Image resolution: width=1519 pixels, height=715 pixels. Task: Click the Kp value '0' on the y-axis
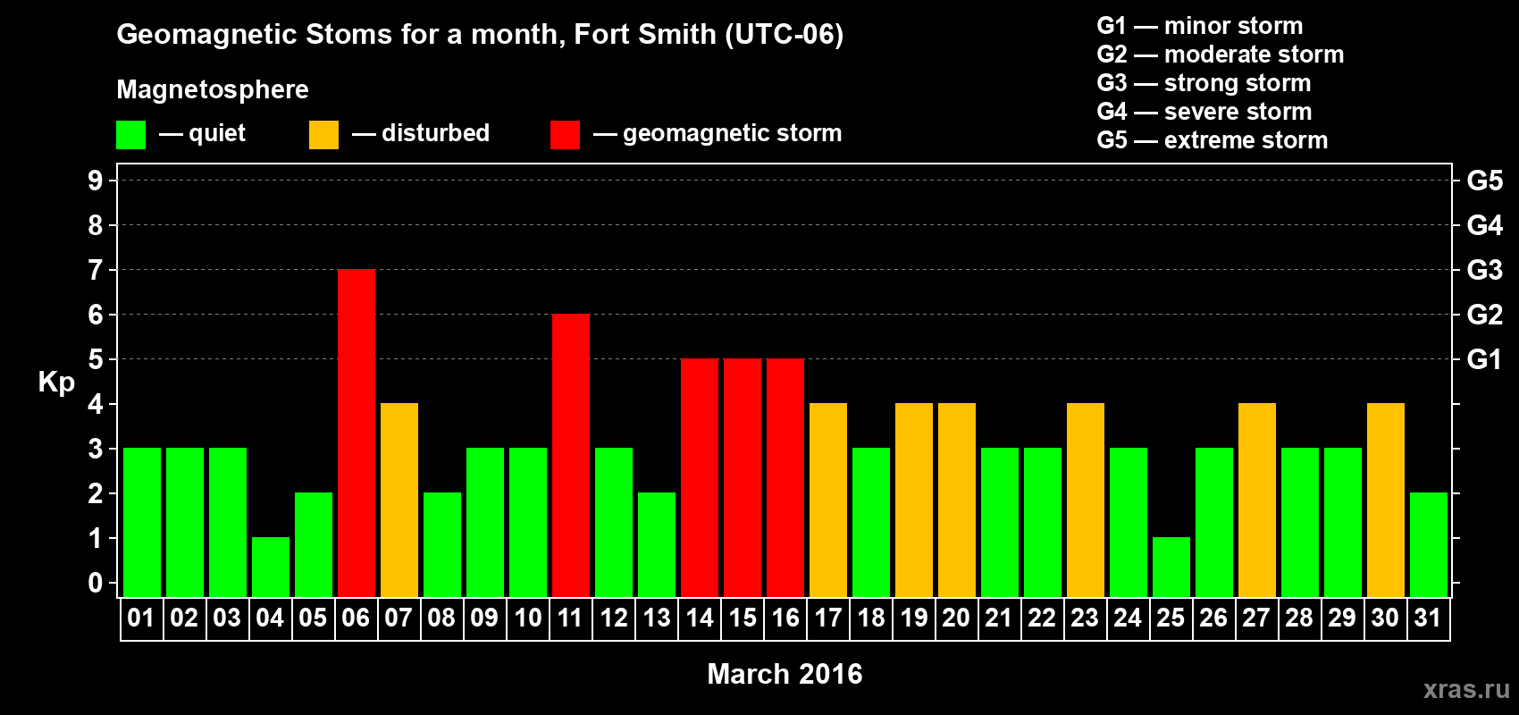[96, 583]
